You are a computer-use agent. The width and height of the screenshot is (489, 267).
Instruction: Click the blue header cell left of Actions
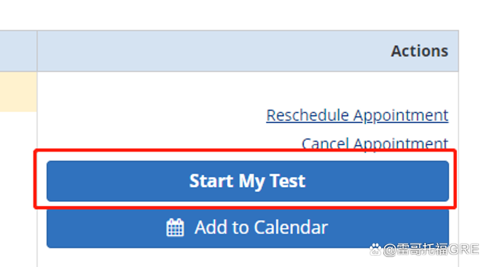18,51
